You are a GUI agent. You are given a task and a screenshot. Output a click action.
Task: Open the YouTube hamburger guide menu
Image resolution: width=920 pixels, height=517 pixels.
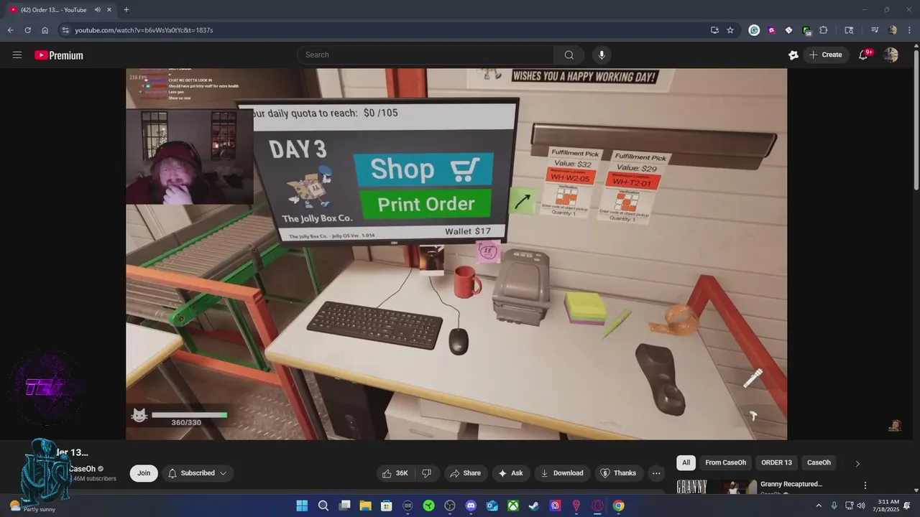[x=17, y=55]
